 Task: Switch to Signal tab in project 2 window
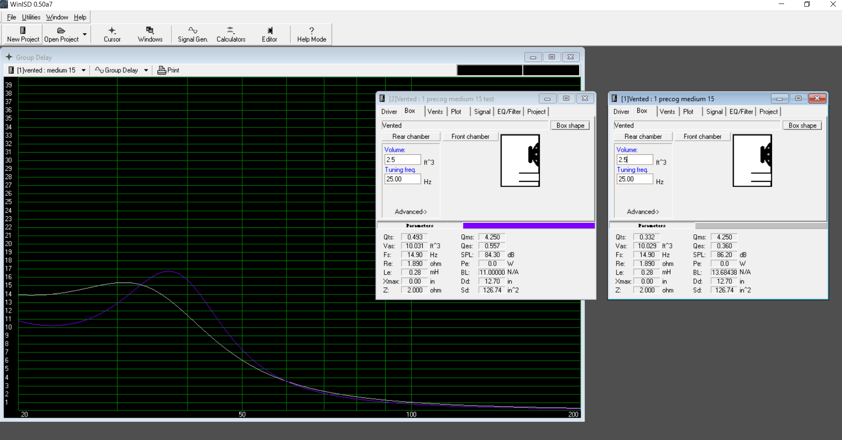(482, 111)
